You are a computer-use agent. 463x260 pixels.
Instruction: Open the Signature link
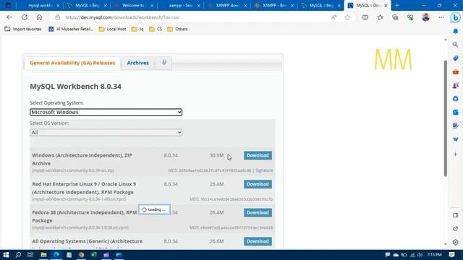(264, 170)
